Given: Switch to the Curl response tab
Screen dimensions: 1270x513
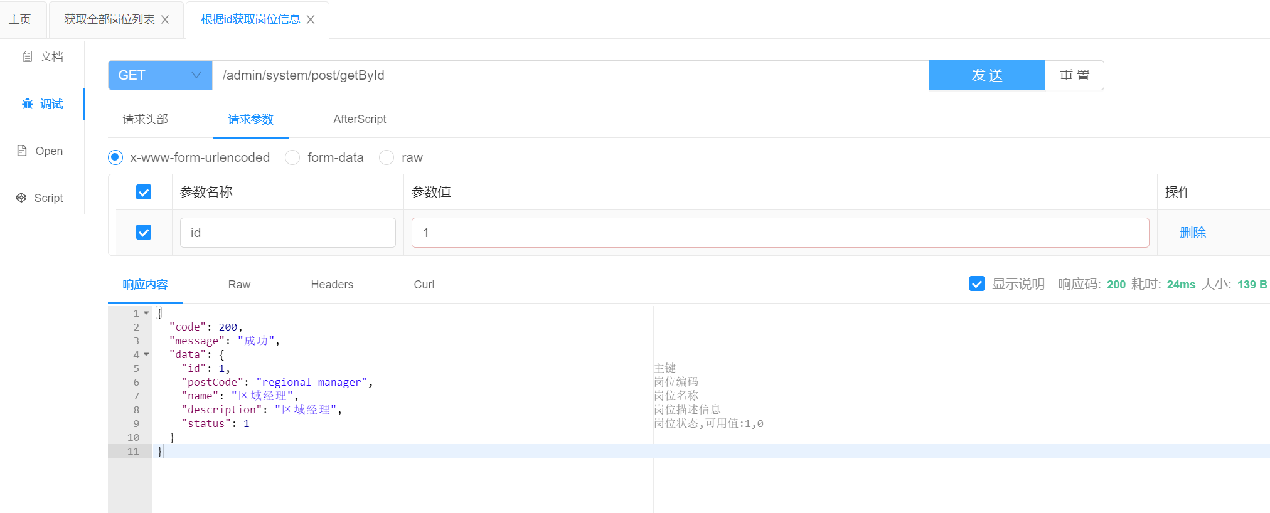Looking at the screenshot, I should 424,285.
